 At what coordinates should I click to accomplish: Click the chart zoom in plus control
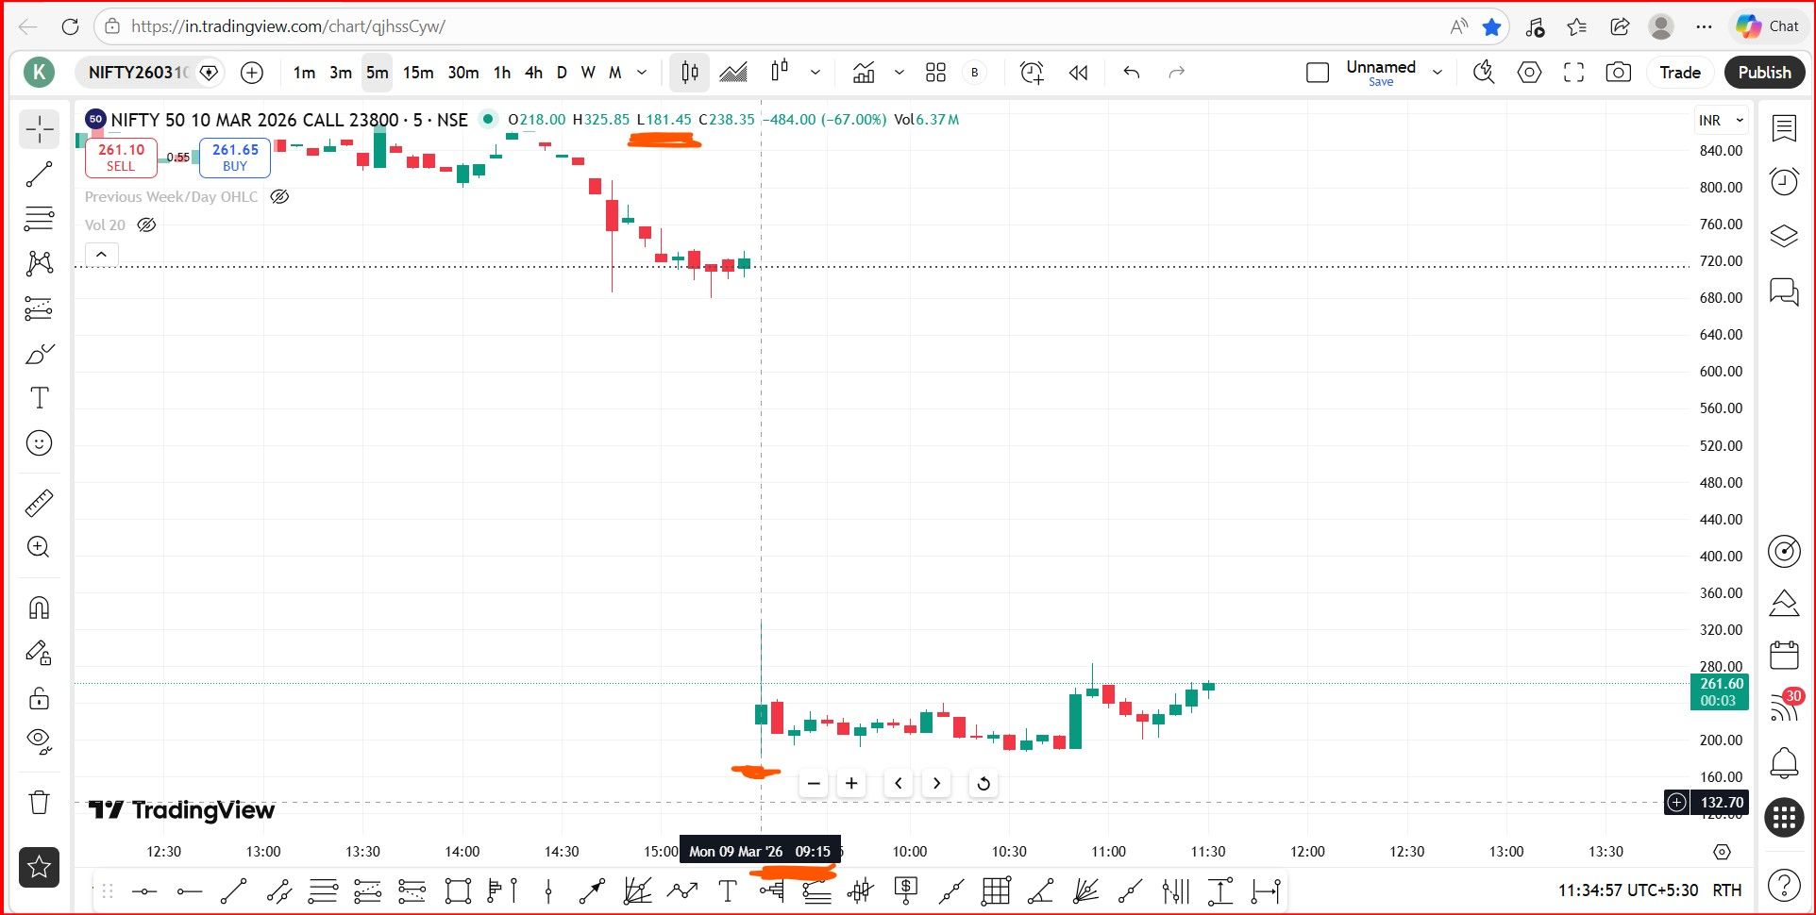point(851,784)
